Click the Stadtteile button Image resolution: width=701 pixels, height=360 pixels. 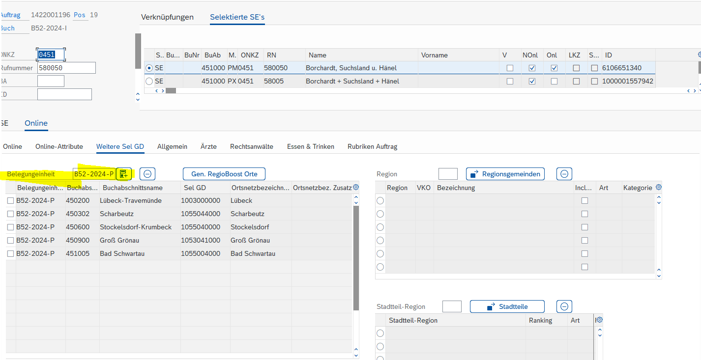click(507, 306)
